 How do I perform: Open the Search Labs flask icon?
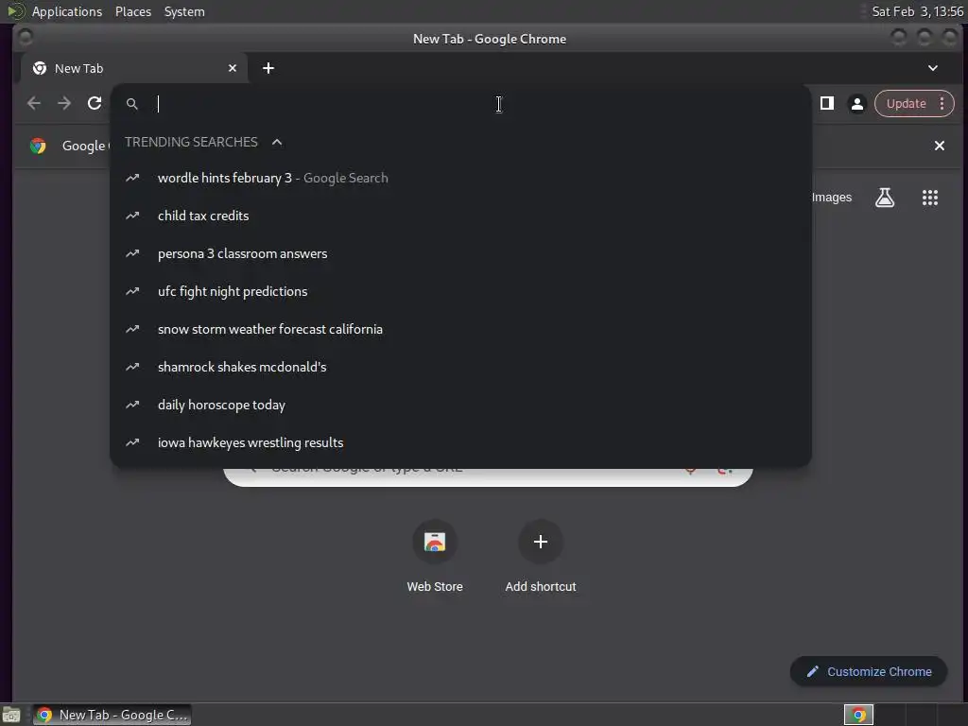[x=885, y=198]
